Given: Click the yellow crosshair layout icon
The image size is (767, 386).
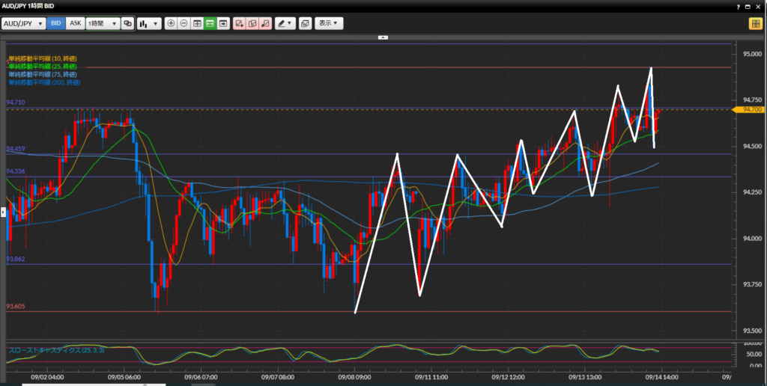Looking at the screenshot, I should tap(755, 23).
